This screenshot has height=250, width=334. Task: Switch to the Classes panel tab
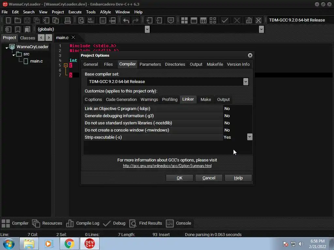pyautogui.click(x=27, y=38)
